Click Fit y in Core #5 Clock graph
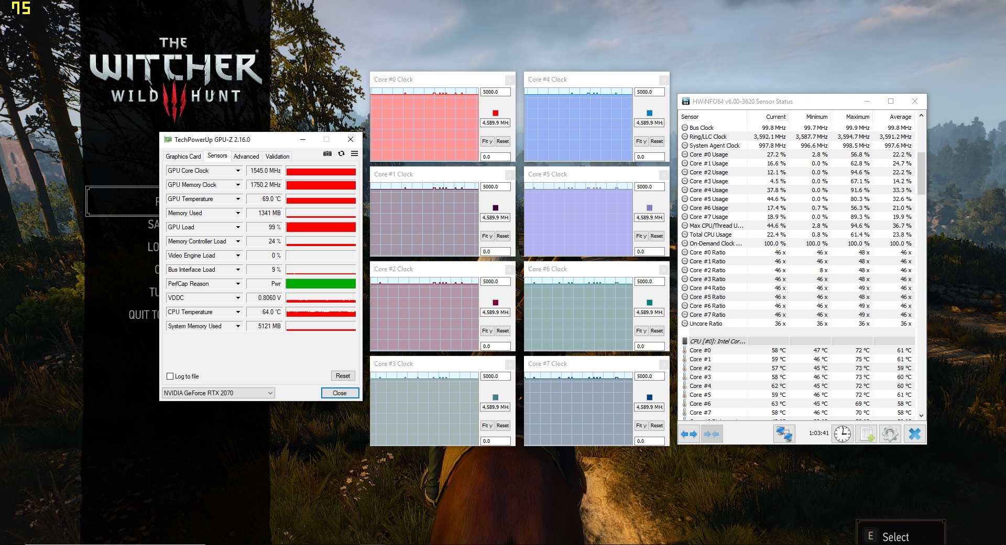 [641, 236]
